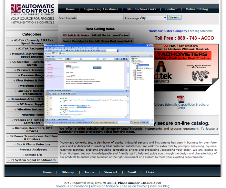The width and height of the screenshot is (226, 189).
Task: Expand the Home node in Content Tree
Action: click(x=131, y=59)
